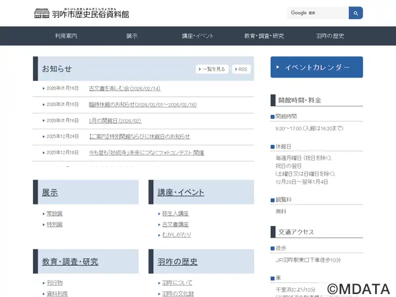Screen dimensions: 396x297
Task: Select 講座・イベント in navigation bar
Action: point(198,36)
